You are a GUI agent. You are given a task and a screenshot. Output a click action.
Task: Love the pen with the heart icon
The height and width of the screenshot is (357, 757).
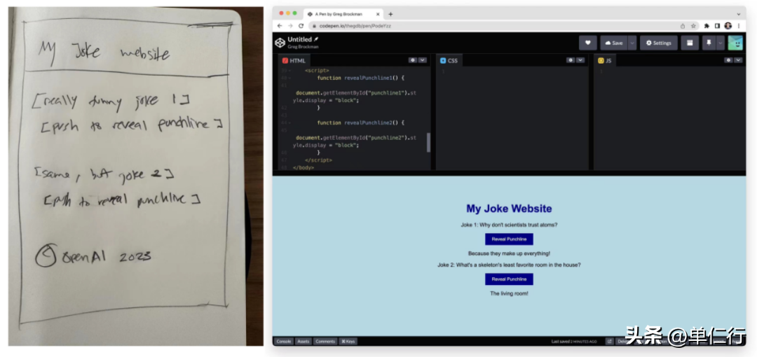click(587, 43)
